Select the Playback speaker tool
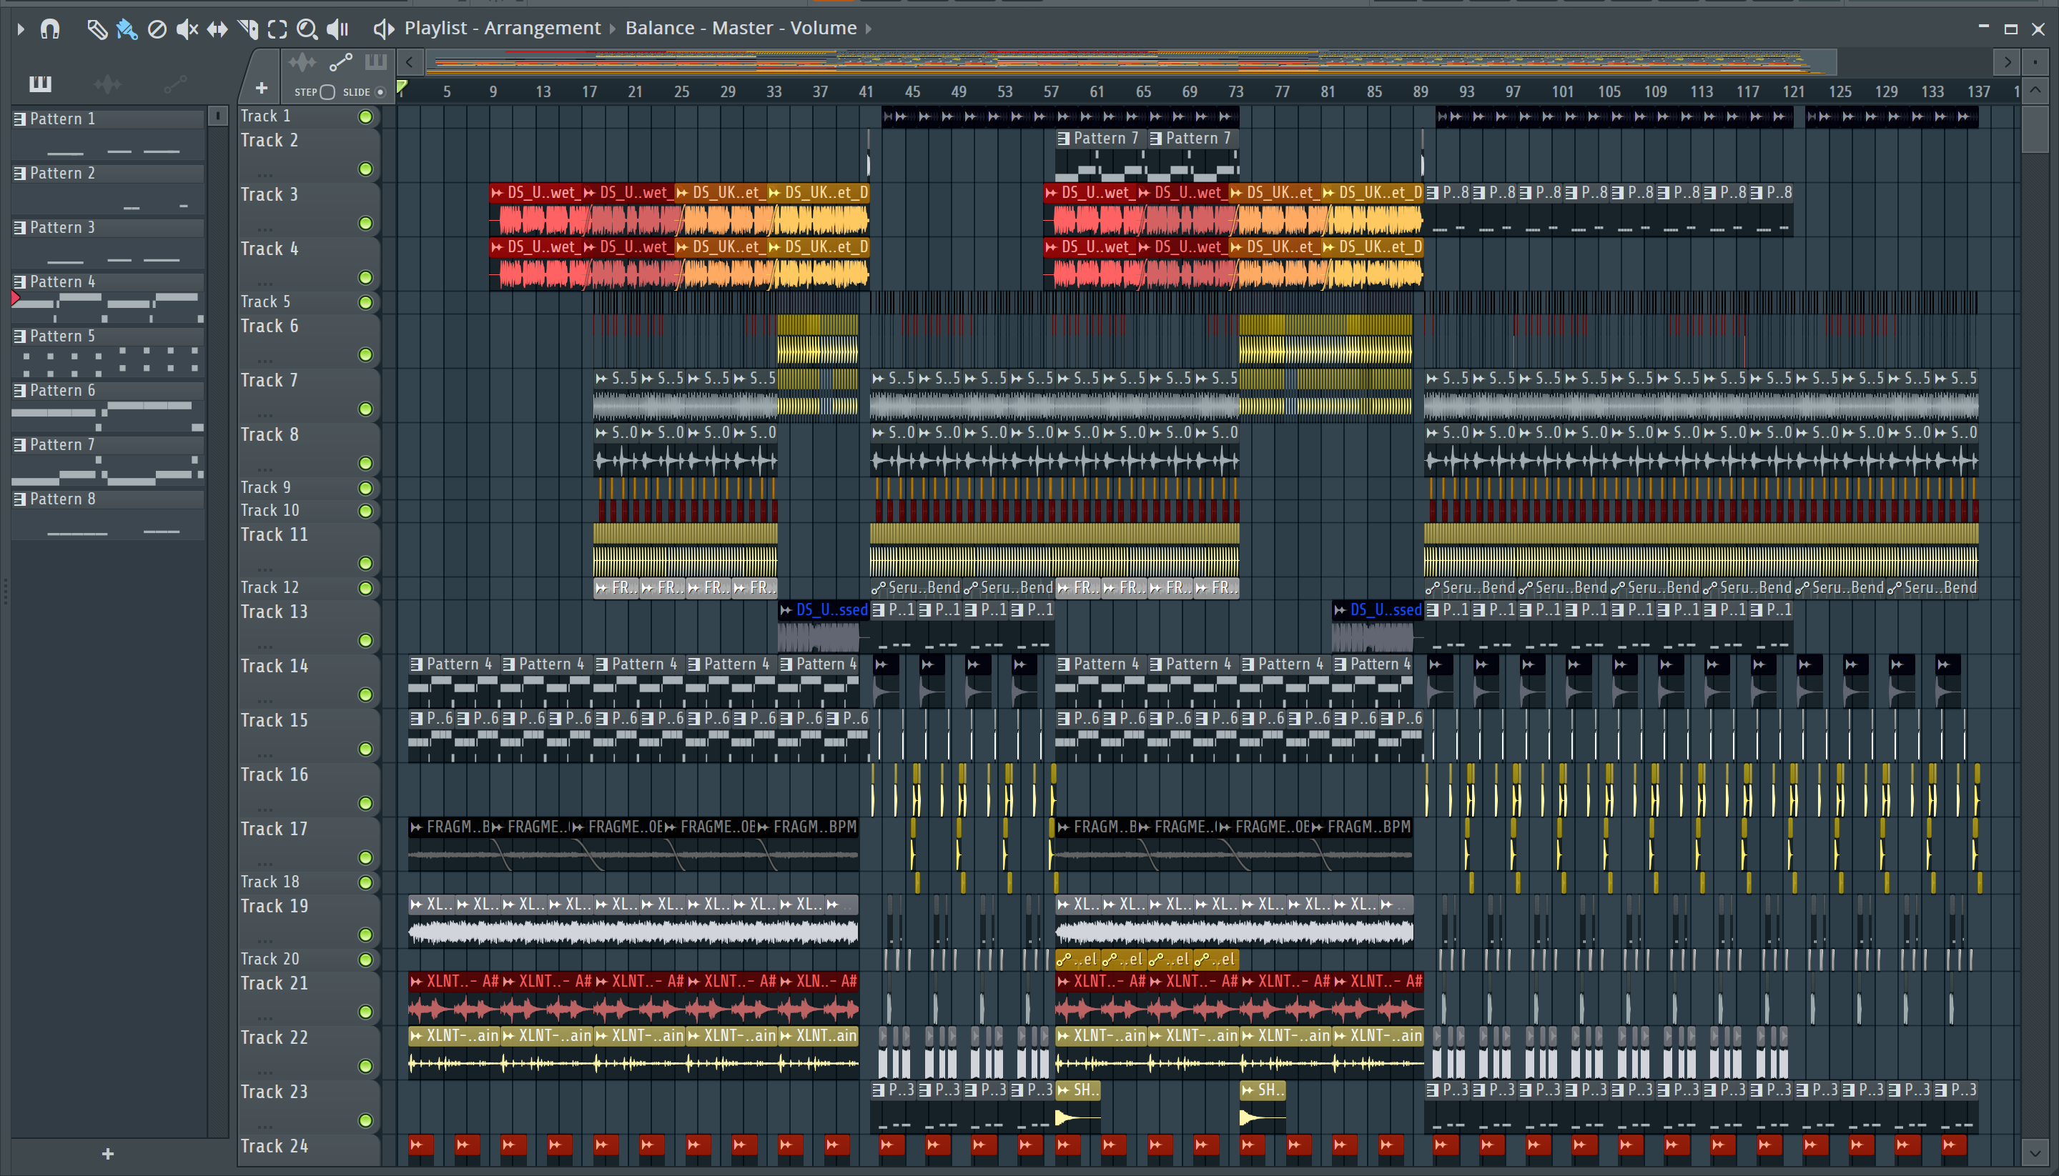Image resolution: width=2059 pixels, height=1176 pixels. point(337,29)
